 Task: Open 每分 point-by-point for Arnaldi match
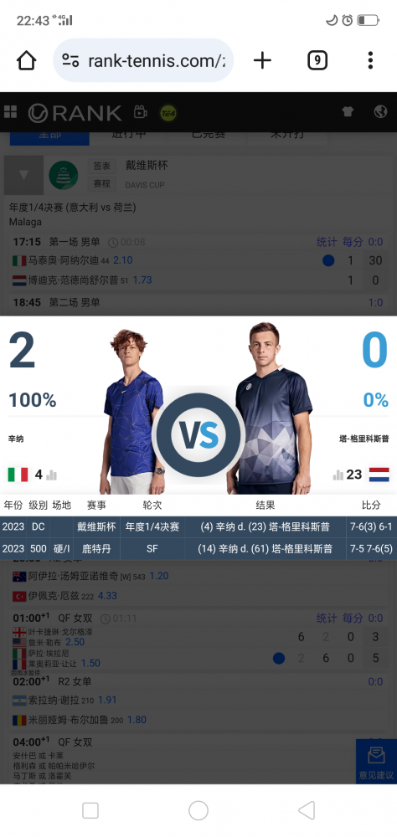[353, 242]
